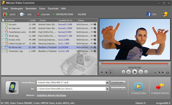Open the adjustments tool icon
The height and width of the screenshot is (105, 172).
point(159,72)
